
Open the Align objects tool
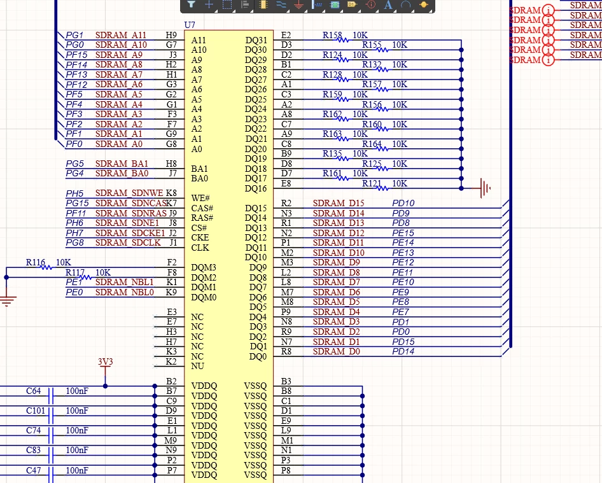click(245, 4)
